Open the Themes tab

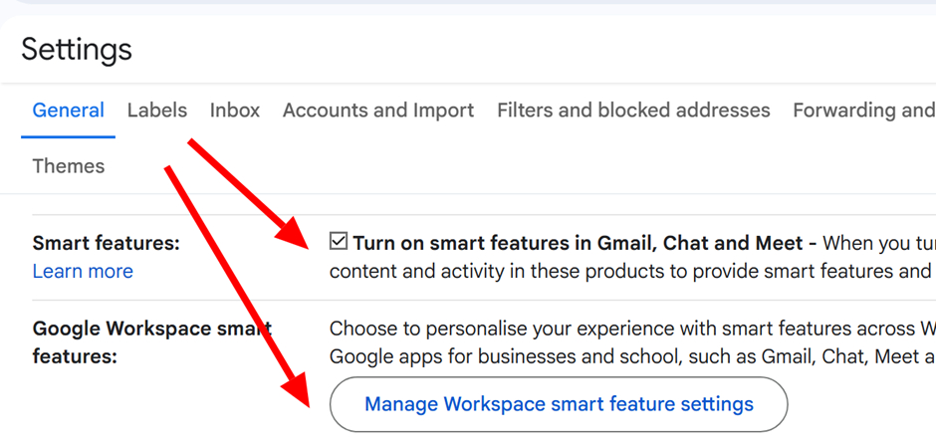[68, 166]
